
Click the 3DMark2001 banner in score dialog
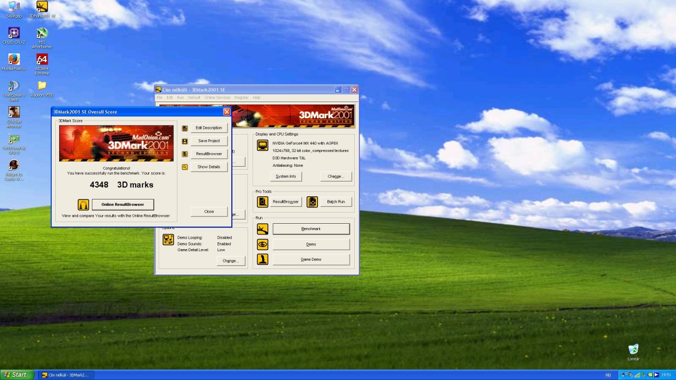click(x=116, y=143)
